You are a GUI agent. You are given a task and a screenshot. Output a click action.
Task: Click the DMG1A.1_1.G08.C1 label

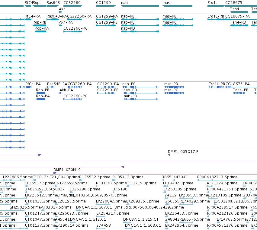pyautogui.click(x=143, y=225)
